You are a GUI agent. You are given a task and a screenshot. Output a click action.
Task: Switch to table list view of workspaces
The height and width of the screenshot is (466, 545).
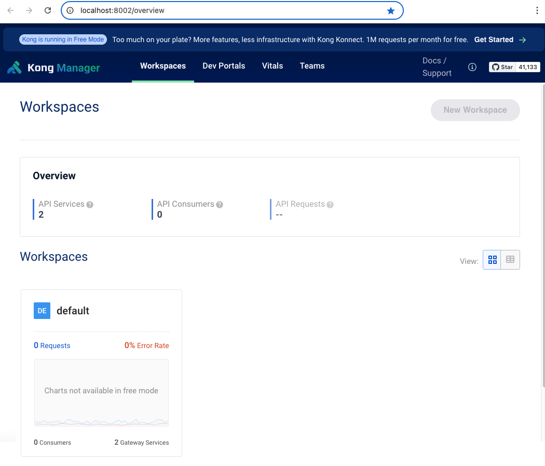click(x=510, y=260)
